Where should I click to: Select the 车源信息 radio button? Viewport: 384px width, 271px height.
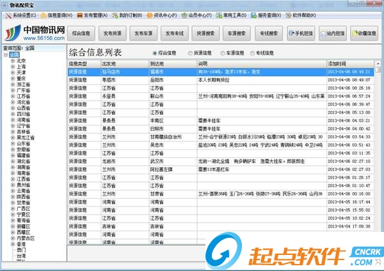pyautogui.click(x=222, y=53)
